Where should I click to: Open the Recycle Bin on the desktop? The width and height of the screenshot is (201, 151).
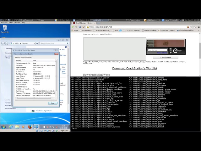5,29
